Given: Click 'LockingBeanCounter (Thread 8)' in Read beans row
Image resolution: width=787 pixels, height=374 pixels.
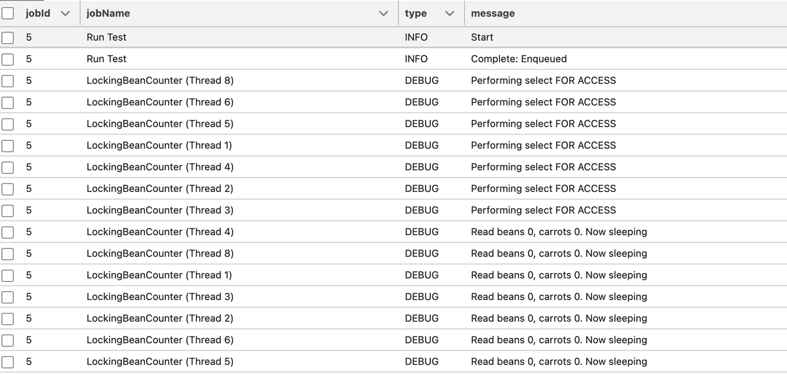Looking at the screenshot, I should (x=160, y=253).
